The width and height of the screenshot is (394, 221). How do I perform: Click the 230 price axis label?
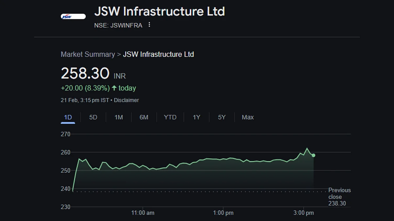coord(66,207)
